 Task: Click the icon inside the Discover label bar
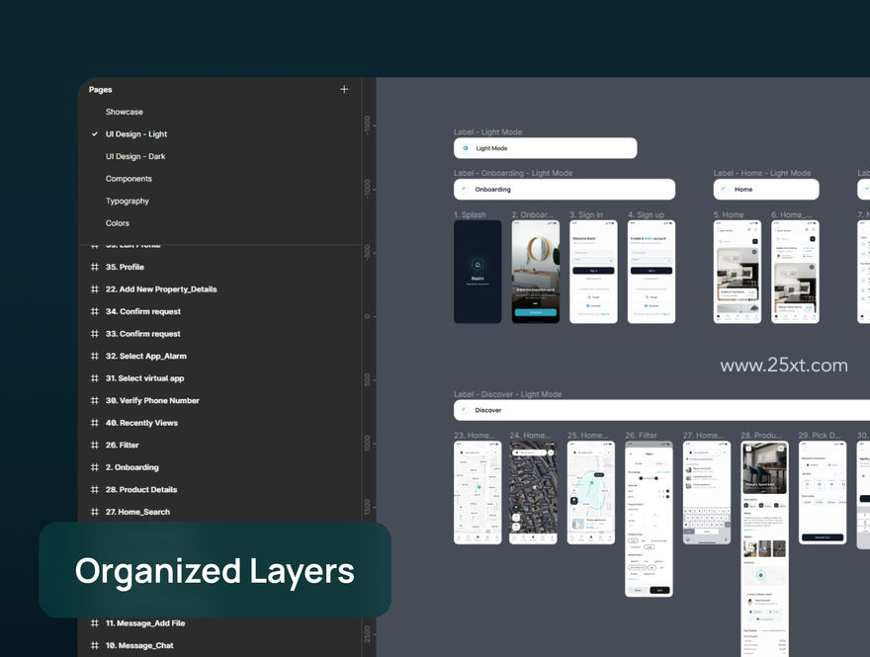click(465, 410)
